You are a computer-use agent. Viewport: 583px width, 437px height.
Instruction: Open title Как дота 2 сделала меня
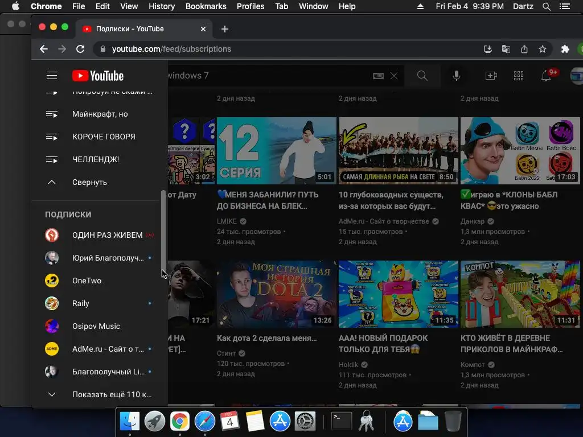(x=266, y=338)
